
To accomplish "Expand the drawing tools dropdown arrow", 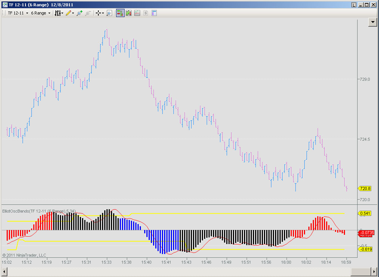I will pos(73,13).
